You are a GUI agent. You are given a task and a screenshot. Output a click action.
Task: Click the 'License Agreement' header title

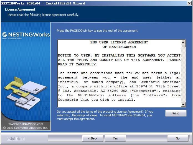tap(20, 9)
